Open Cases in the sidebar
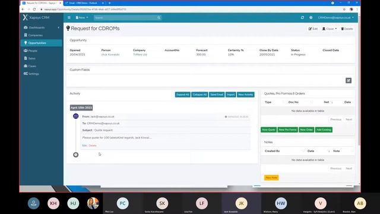Viewport: 380px width, 214px height. 32,66
